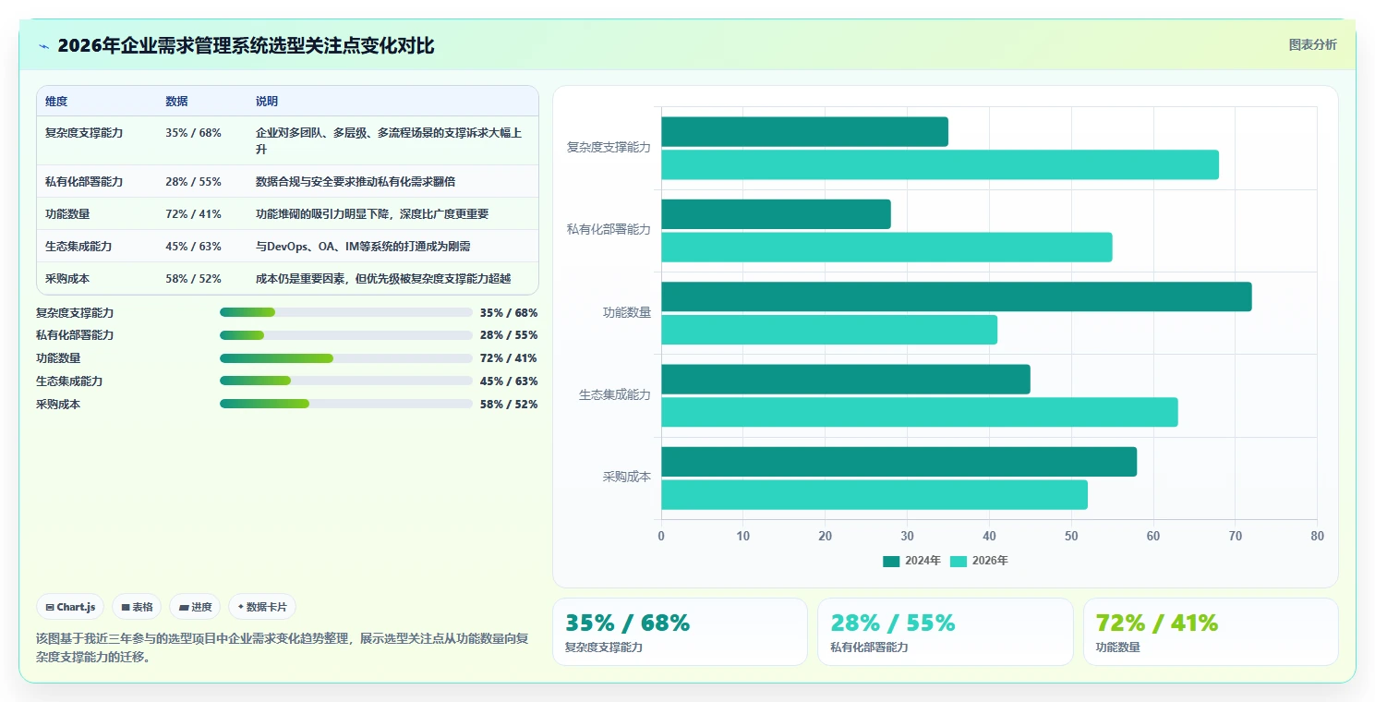Click the 45% / 63% progress row value
The height and width of the screenshot is (702, 1375).
[x=509, y=381]
